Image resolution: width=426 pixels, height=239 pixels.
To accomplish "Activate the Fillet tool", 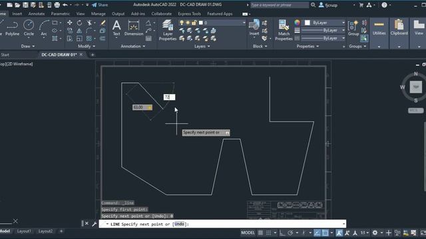I will (x=89, y=31).
